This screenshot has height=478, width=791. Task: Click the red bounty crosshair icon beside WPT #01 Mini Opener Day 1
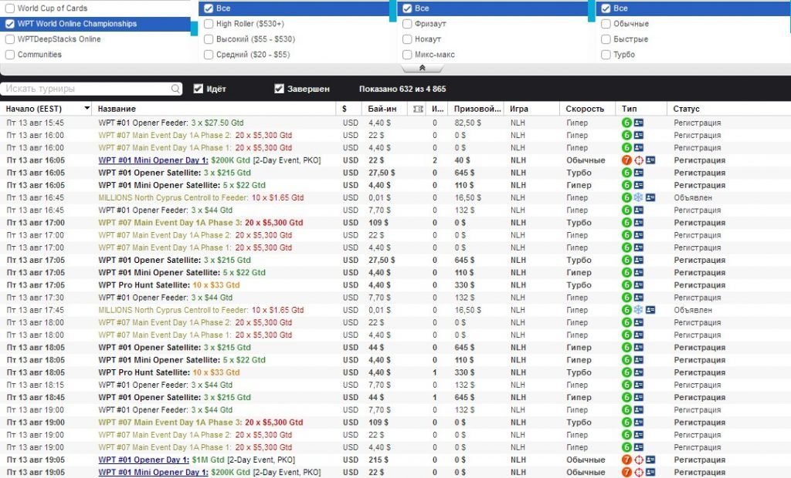pos(640,160)
